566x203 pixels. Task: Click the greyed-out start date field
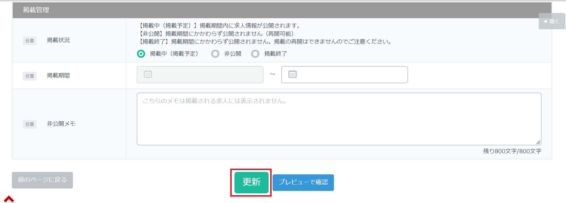click(206, 75)
